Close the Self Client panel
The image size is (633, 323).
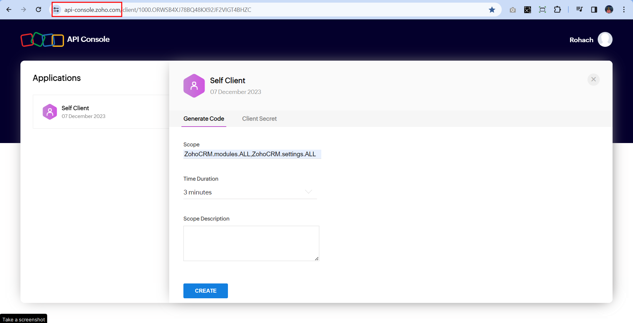[593, 79]
